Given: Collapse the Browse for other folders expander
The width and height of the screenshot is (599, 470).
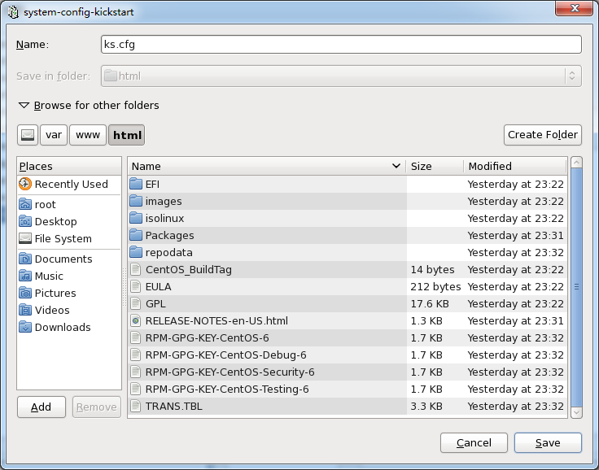Looking at the screenshot, I should 24,106.
